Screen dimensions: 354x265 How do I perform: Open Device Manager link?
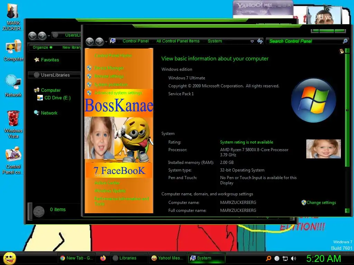109,68
